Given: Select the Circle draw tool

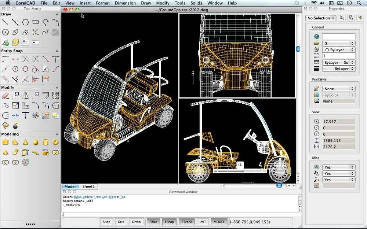Looking at the screenshot, I should point(5,32).
